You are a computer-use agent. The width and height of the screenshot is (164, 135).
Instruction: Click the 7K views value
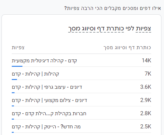[148, 74]
